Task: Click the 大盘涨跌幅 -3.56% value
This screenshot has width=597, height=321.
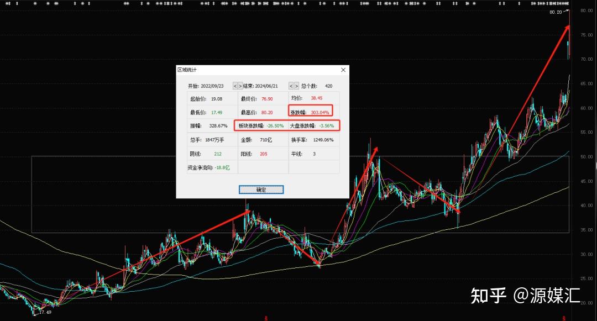Action: click(326, 125)
